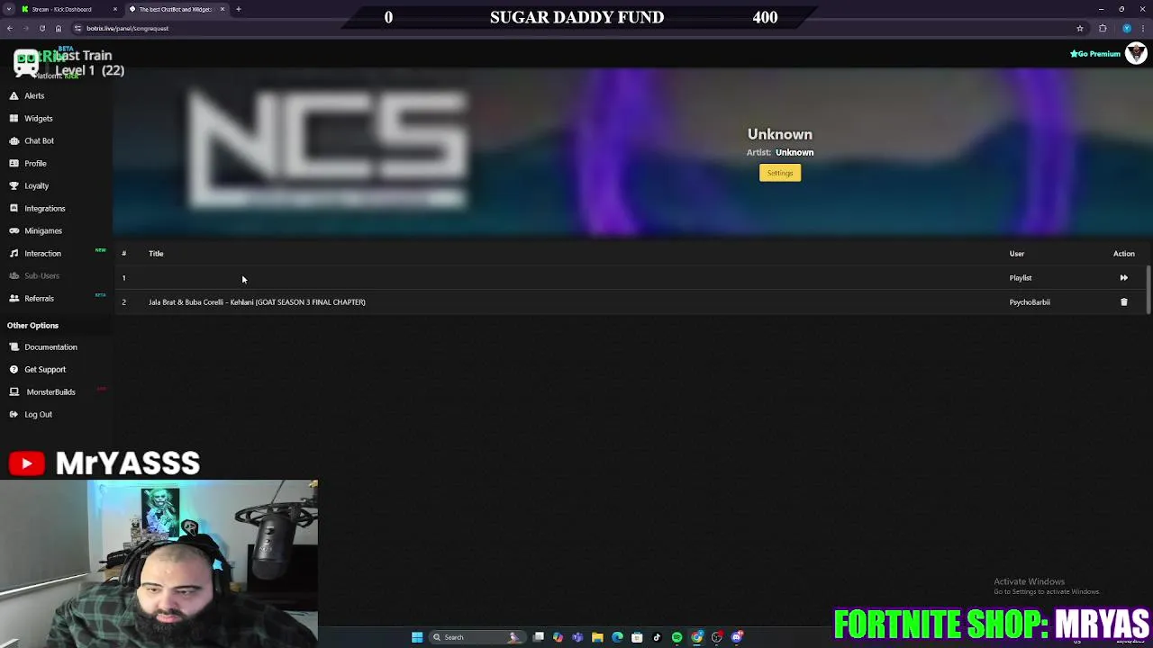Switch to Chrome on the taskbar
The width and height of the screenshot is (1153, 648).
697,637
